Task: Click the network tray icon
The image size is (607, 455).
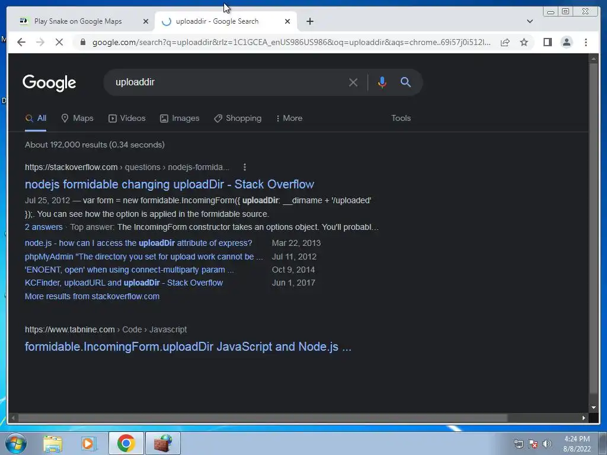Action: (x=518, y=444)
